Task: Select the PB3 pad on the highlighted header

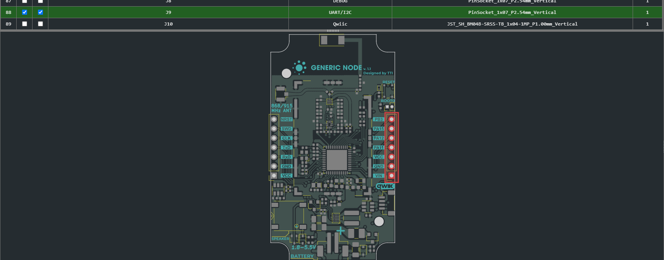Action: tap(391, 119)
